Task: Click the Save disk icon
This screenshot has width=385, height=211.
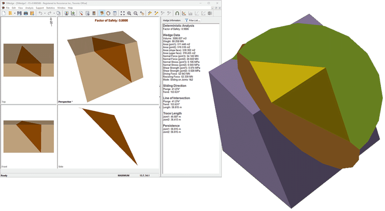Action: (19, 13)
